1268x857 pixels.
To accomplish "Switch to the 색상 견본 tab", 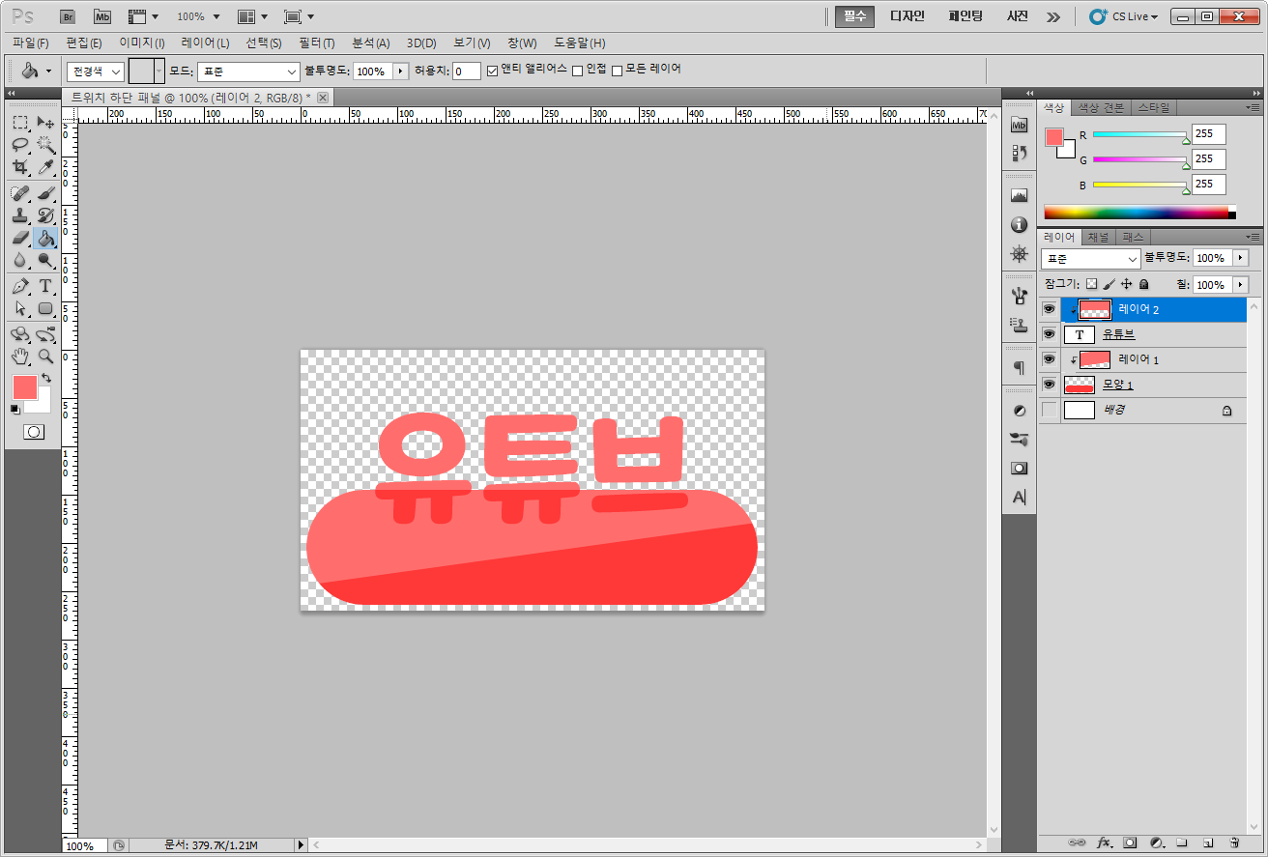I will [x=1101, y=107].
